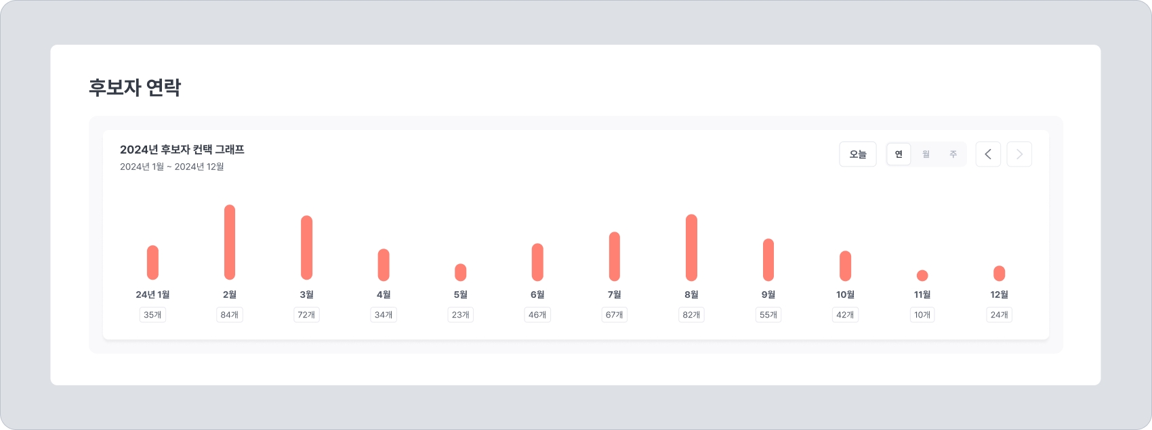Click the 84개 count badge
Image resolution: width=1152 pixels, height=430 pixels.
pyautogui.click(x=230, y=315)
